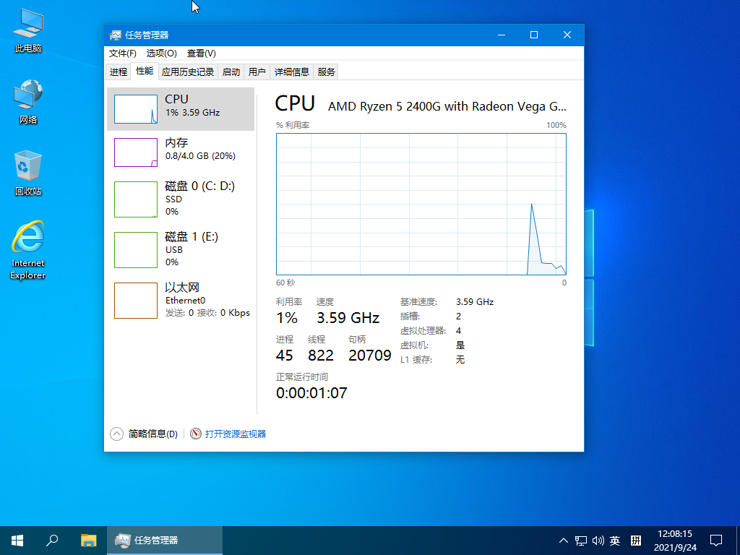Select 磁盘 0 (C: D:) SSD entry
The image size is (740, 555).
(181, 199)
